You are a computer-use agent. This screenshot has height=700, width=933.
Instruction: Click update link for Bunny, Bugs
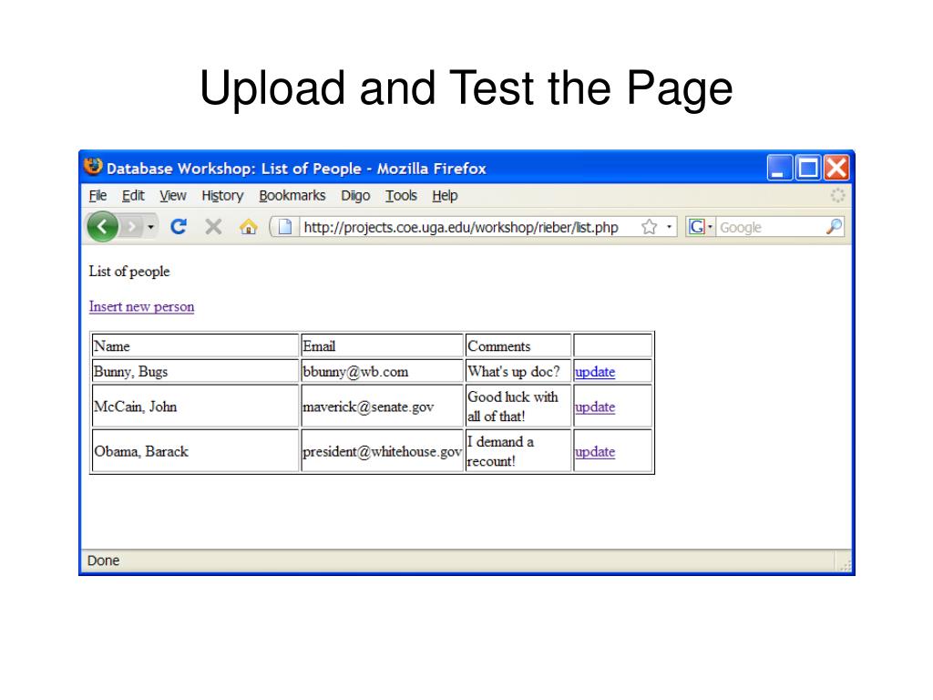[595, 372]
